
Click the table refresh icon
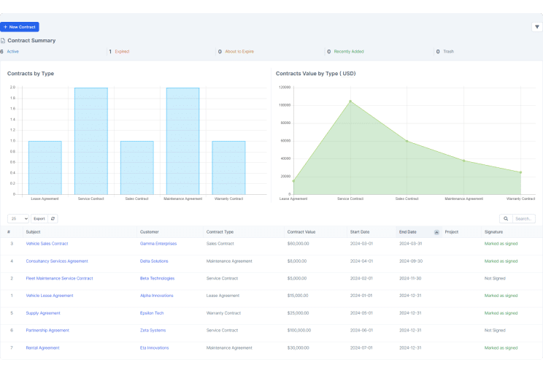53,218
